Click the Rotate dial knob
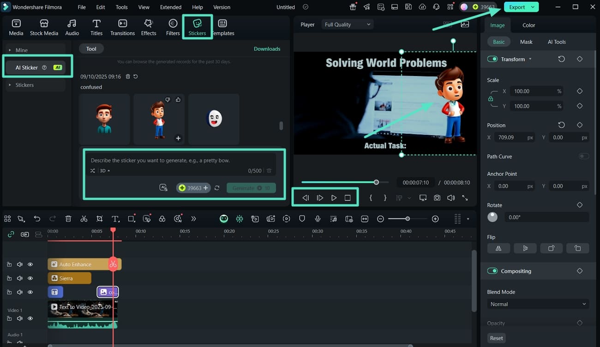600x347 pixels. [492, 217]
